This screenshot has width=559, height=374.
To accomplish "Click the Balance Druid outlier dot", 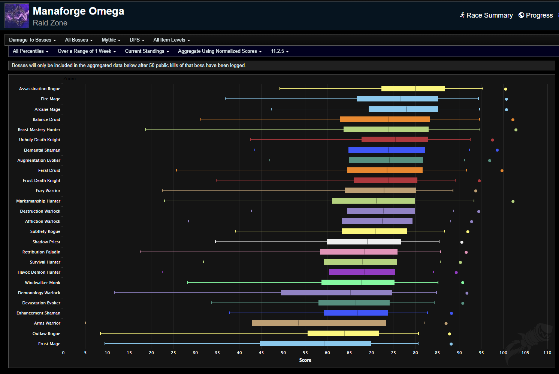I will [513, 120].
